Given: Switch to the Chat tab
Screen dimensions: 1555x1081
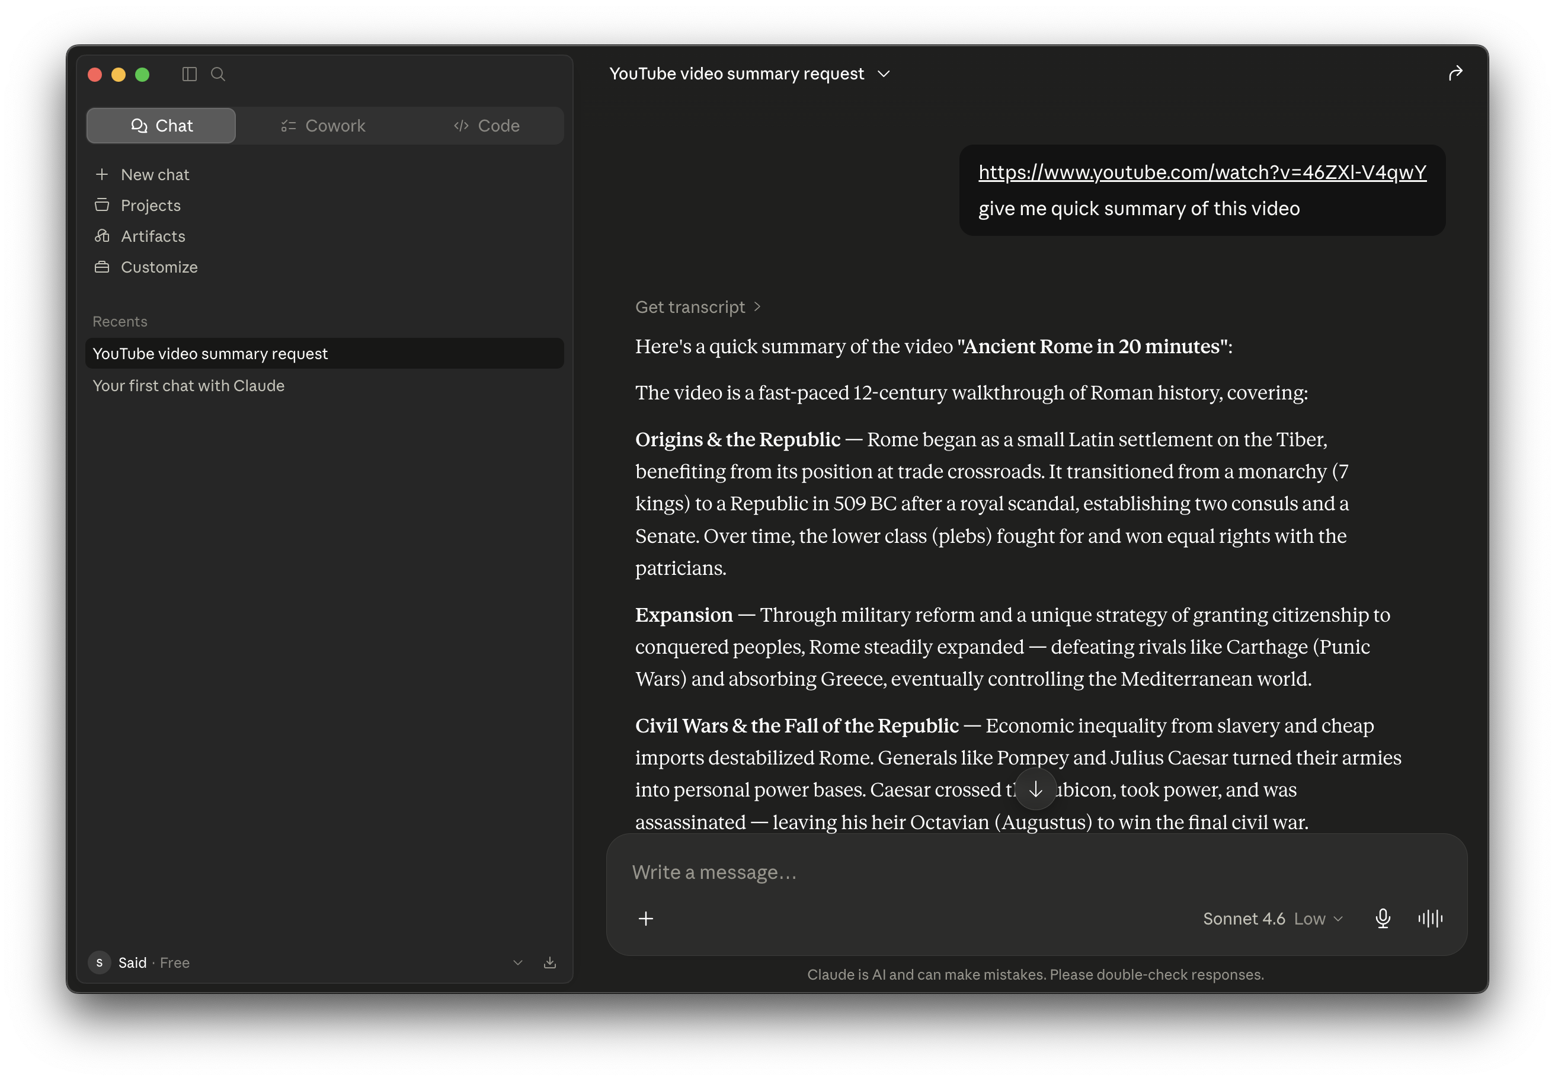Looking at the screenshot, I should [161, 125].
